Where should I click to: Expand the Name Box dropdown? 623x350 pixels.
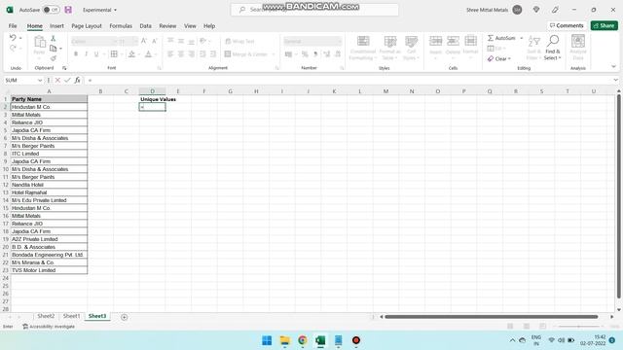(x=40, y=80)
